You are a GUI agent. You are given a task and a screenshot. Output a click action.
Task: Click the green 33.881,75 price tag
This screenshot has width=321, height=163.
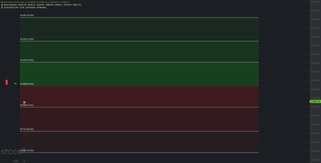(x=315, y=101)
